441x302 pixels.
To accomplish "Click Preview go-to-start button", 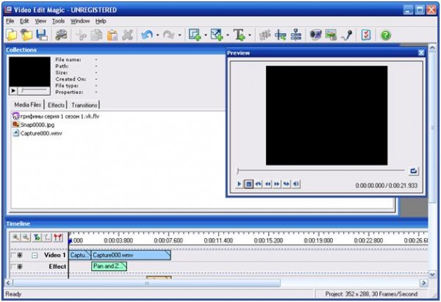I will coord(258,184).
